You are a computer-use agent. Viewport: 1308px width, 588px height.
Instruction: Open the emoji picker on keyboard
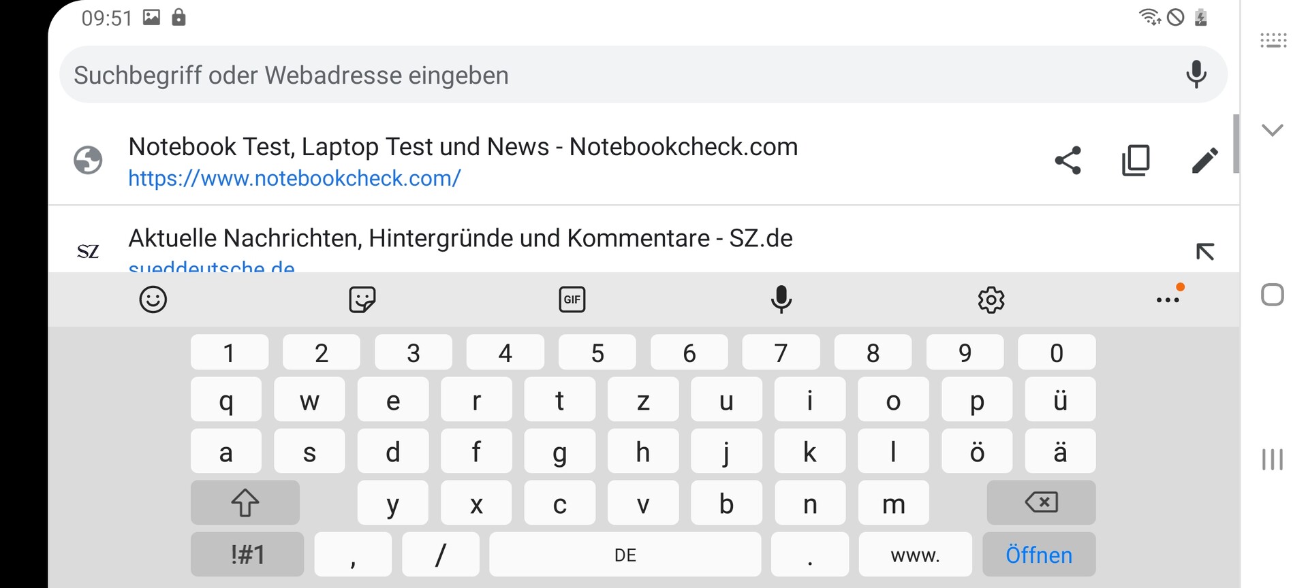click(153, 299)
